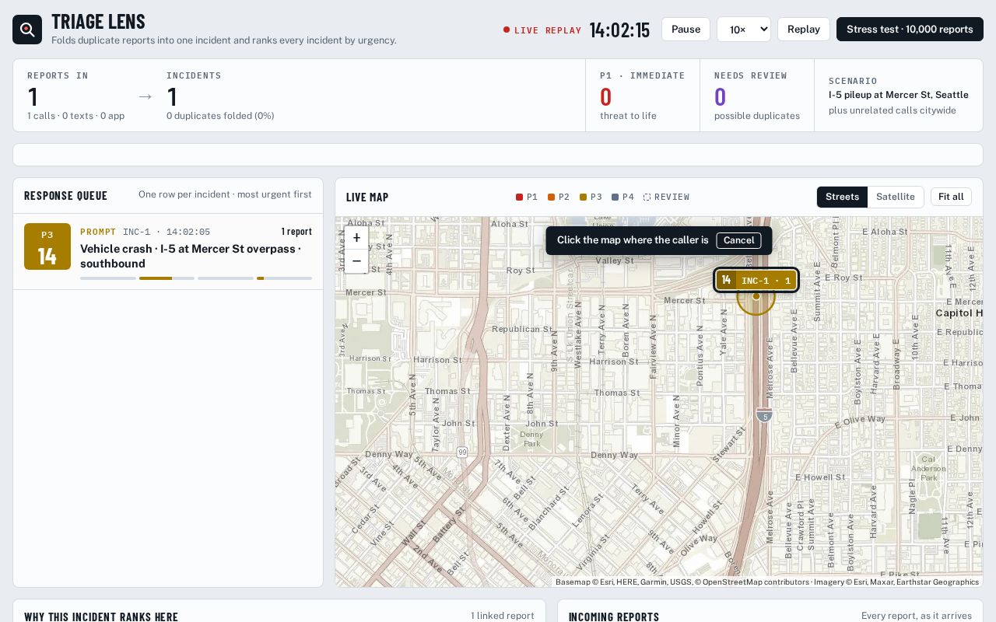Toggle the REVIEW legend item

pos(666,197)
